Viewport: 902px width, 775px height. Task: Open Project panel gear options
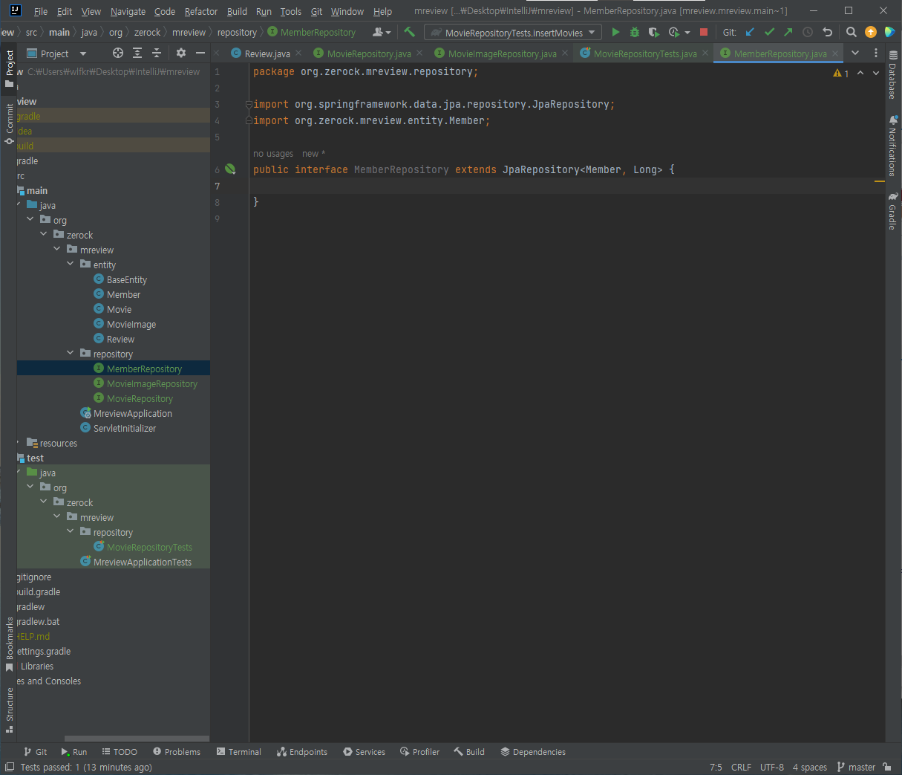pos(181,53)
